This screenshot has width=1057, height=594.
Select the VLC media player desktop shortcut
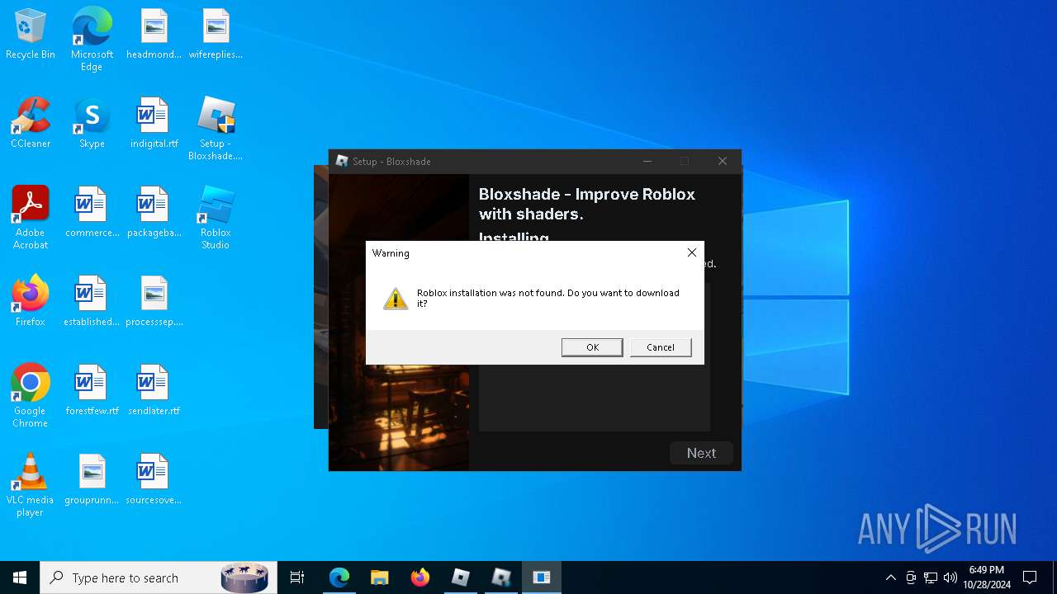click(x=31, y=485)
